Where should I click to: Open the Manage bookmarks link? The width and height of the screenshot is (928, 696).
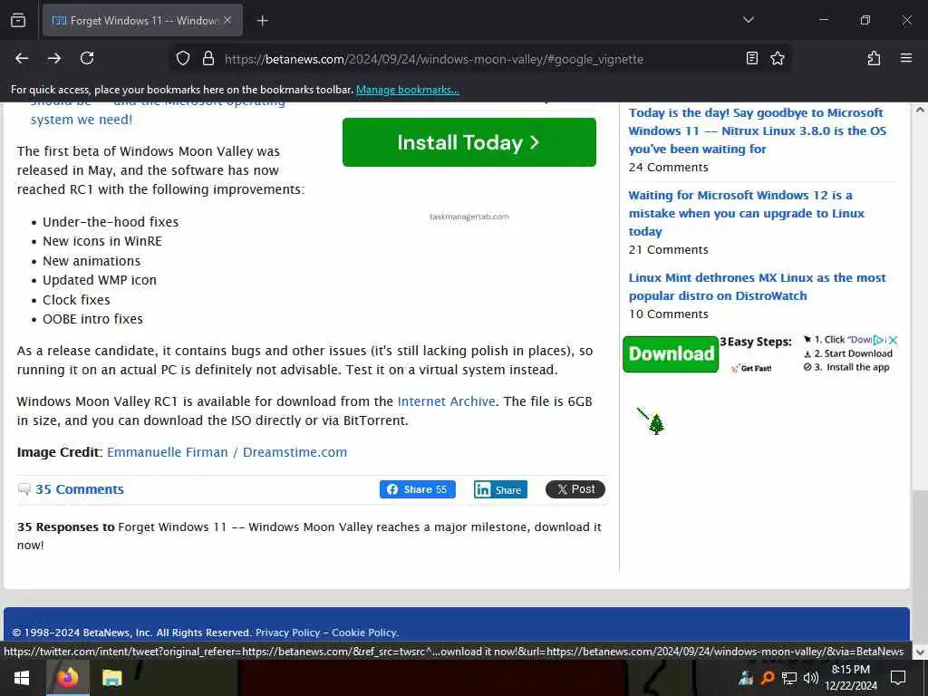tap(407, 90)
